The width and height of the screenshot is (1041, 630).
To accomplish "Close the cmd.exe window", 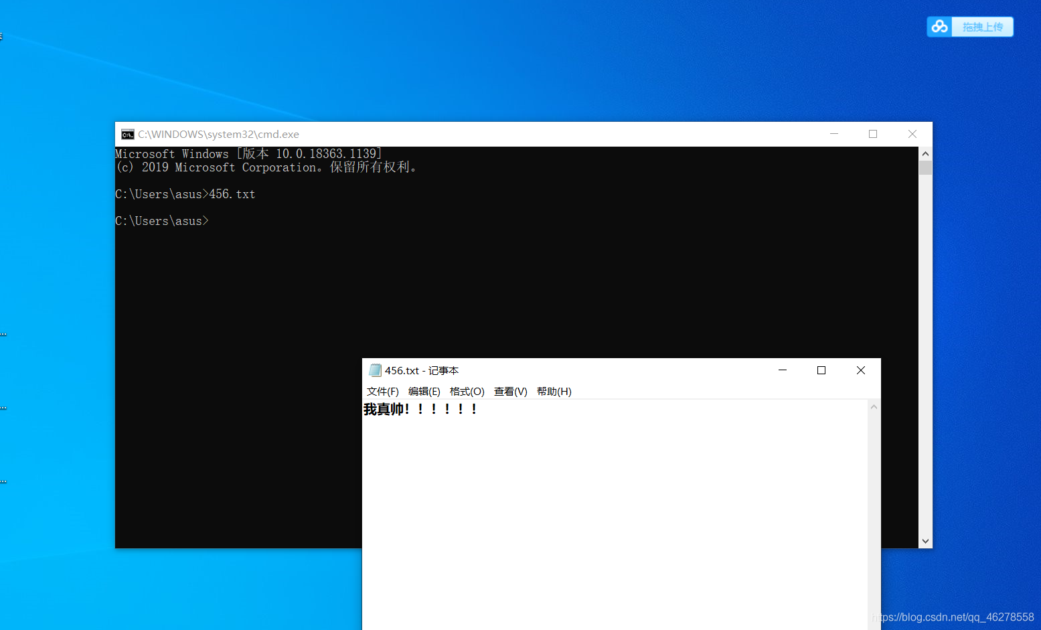I will tap(912, 134).
